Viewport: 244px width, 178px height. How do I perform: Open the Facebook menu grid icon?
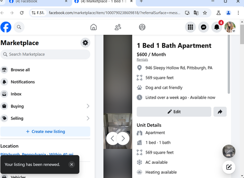coord(190,27)
